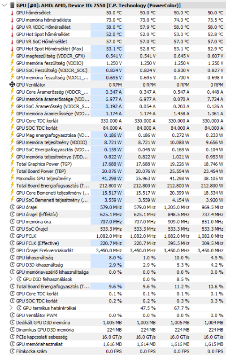Image resolution: width=226 pixels, height=359 pixels.
Task: Select the Dinamikus GPU D3D memória label
Action: 45,330
